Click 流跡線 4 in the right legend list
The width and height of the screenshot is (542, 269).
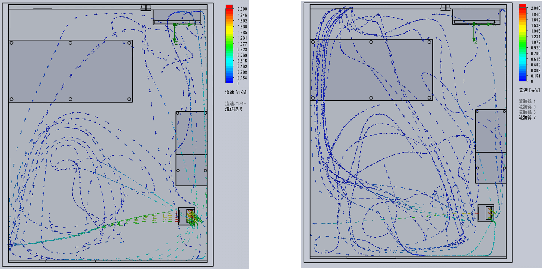pos(527,101)
